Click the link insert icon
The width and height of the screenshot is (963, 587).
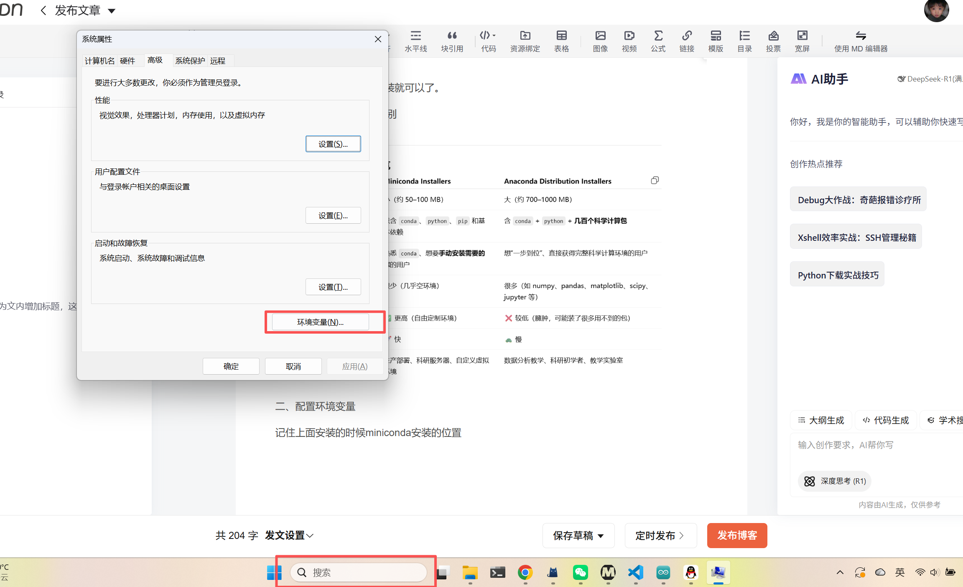[x=687, y=41]
